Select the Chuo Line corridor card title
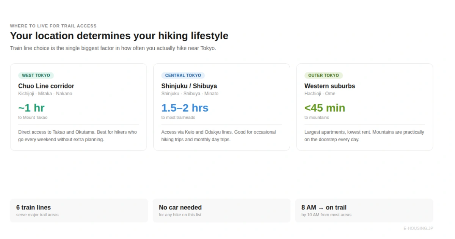The height and width of the screenshot is (239, 455). (x=46, y=86)
